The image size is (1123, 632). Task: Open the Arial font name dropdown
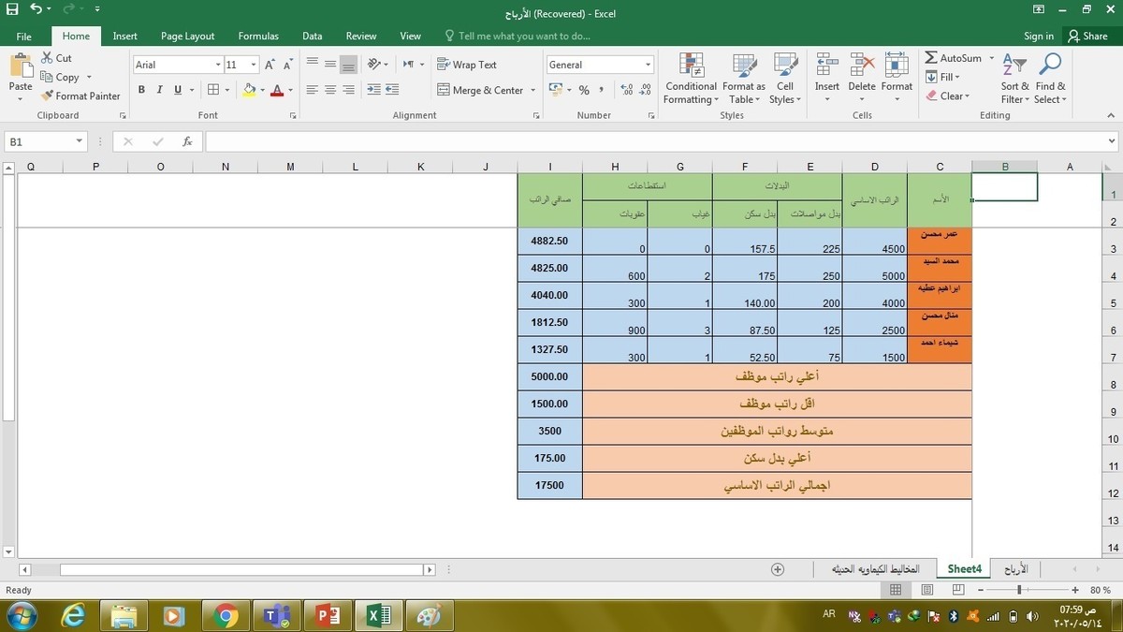pos(218,65)
